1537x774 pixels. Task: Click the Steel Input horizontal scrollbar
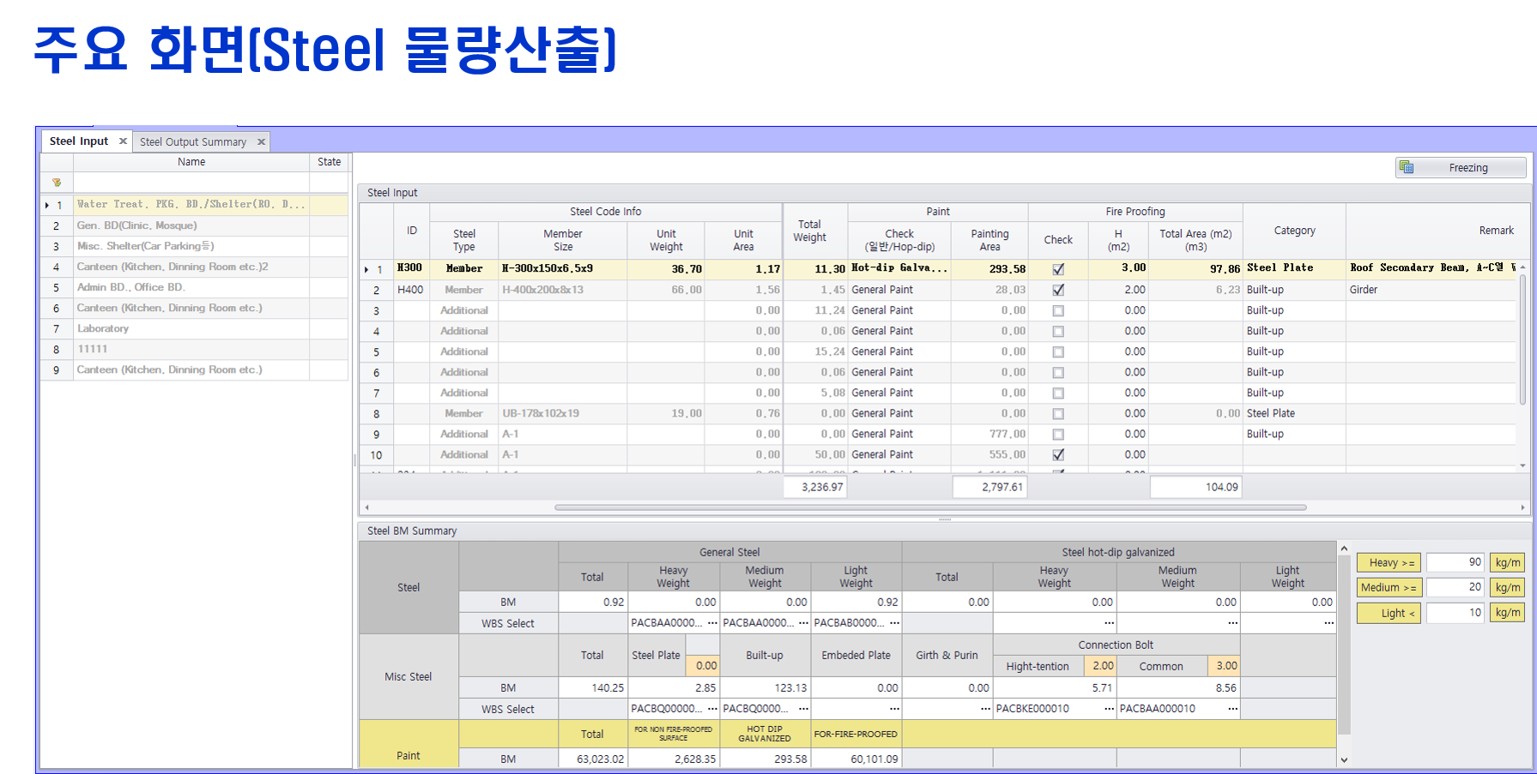click(x=930, y=507)
